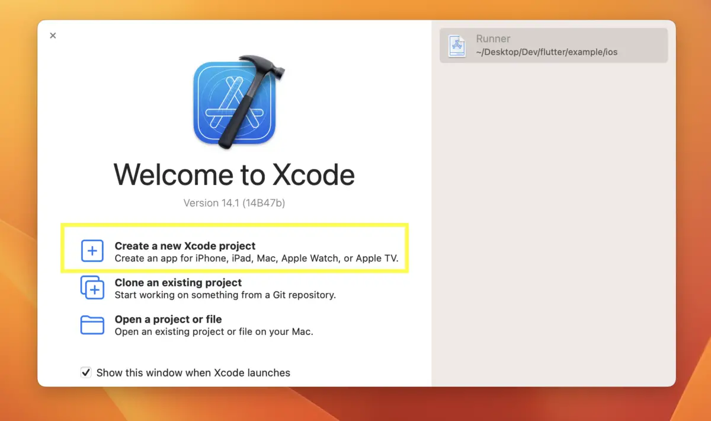Click the plus icon for new Xcode project
Image resolution: width=711 pixels, height=421 pixels.
point(92,251)
